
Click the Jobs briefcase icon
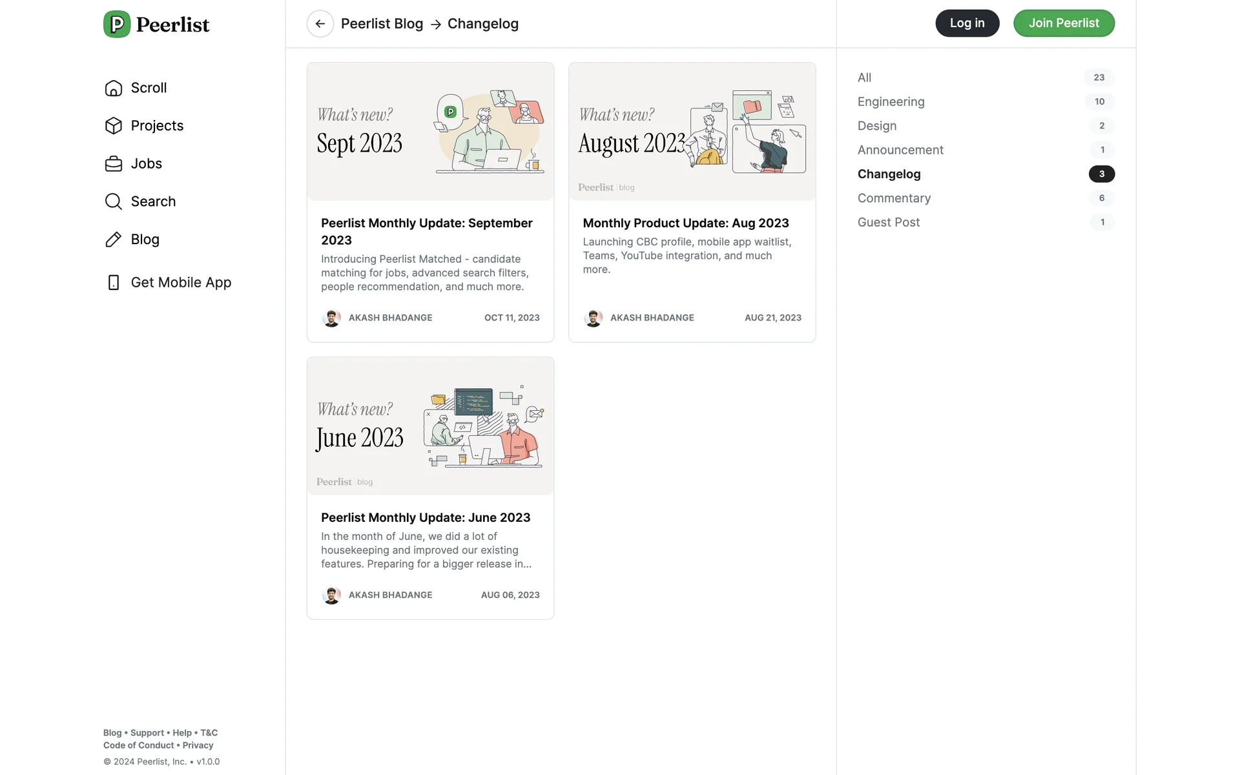114,164
